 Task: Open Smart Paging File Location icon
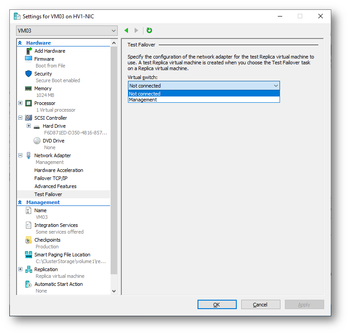tap(29, 255)
